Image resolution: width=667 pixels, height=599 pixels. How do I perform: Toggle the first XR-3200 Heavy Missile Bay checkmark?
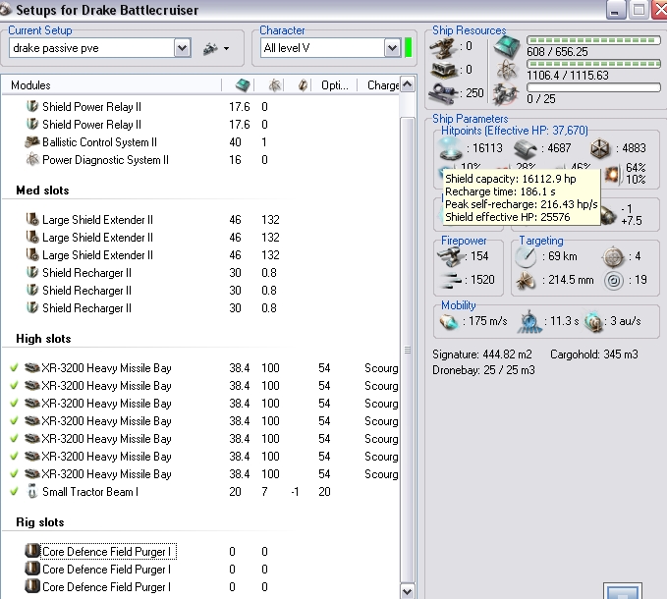click(x=14, y=367)
